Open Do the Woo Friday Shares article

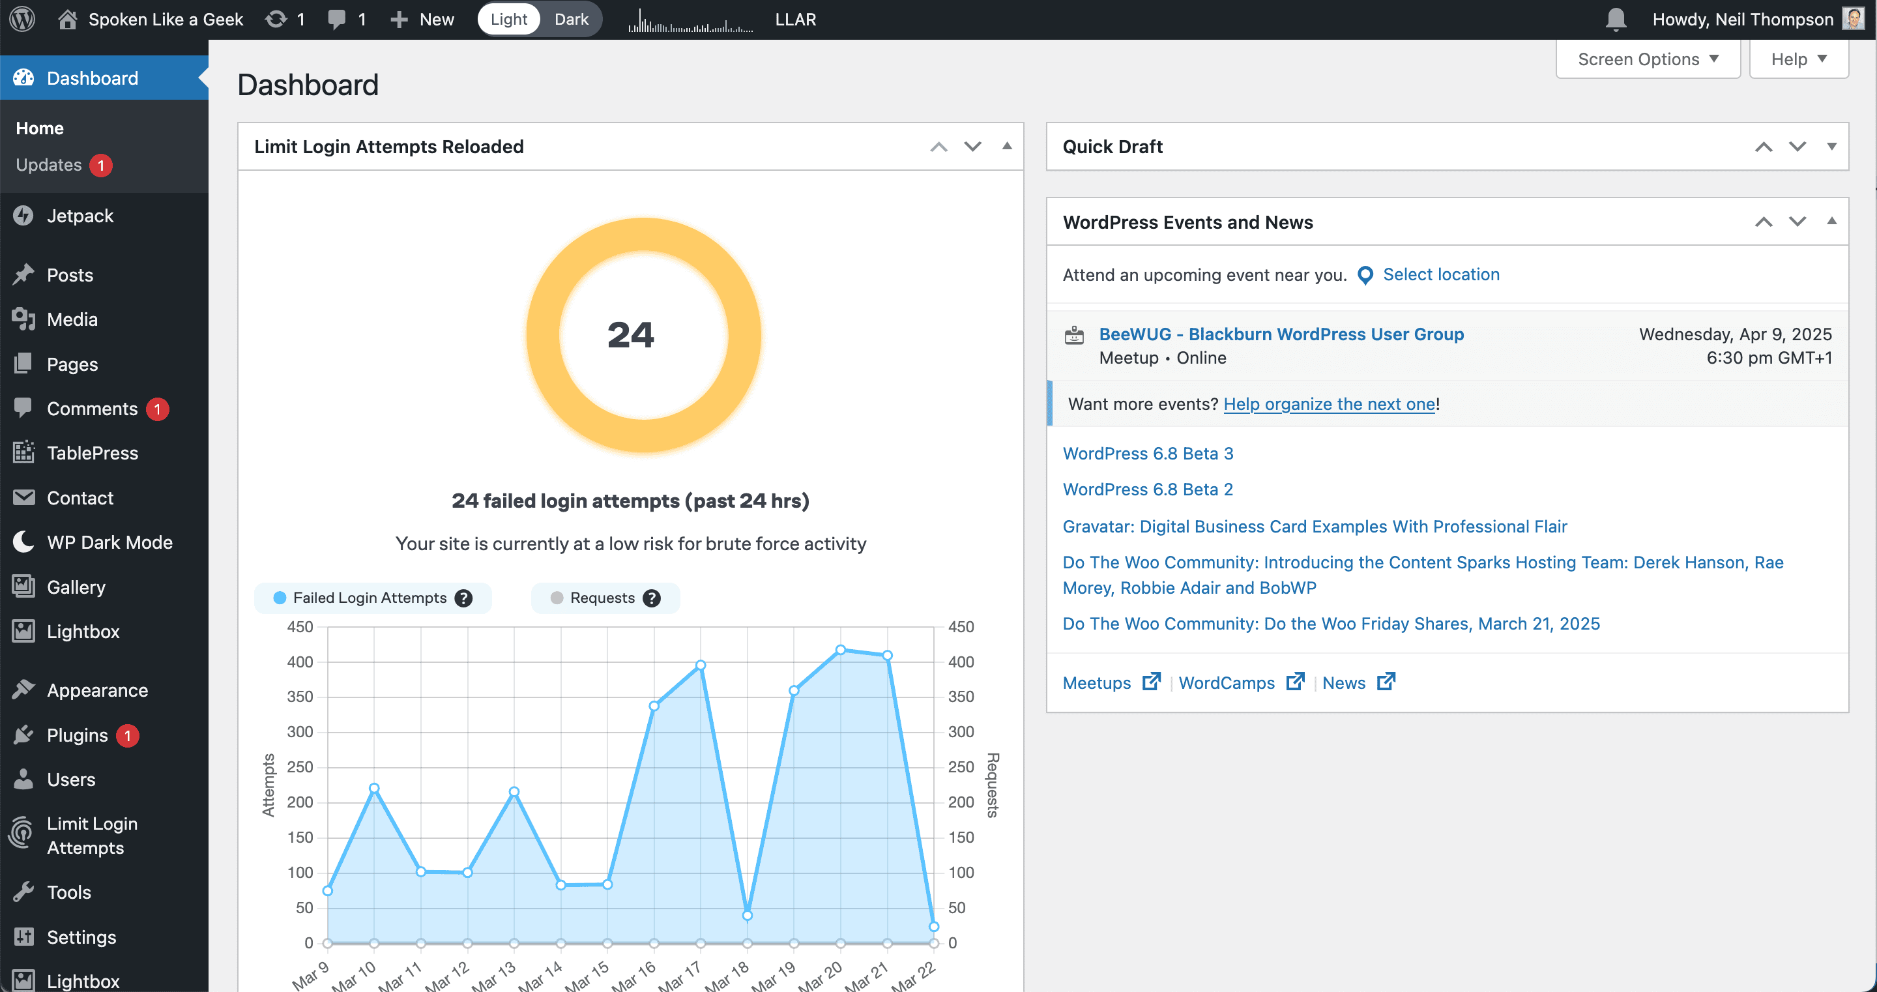(1330, 623)
